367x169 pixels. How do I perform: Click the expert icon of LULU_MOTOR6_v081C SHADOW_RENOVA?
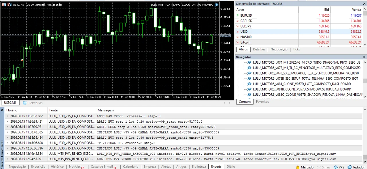tap(249, 95)
